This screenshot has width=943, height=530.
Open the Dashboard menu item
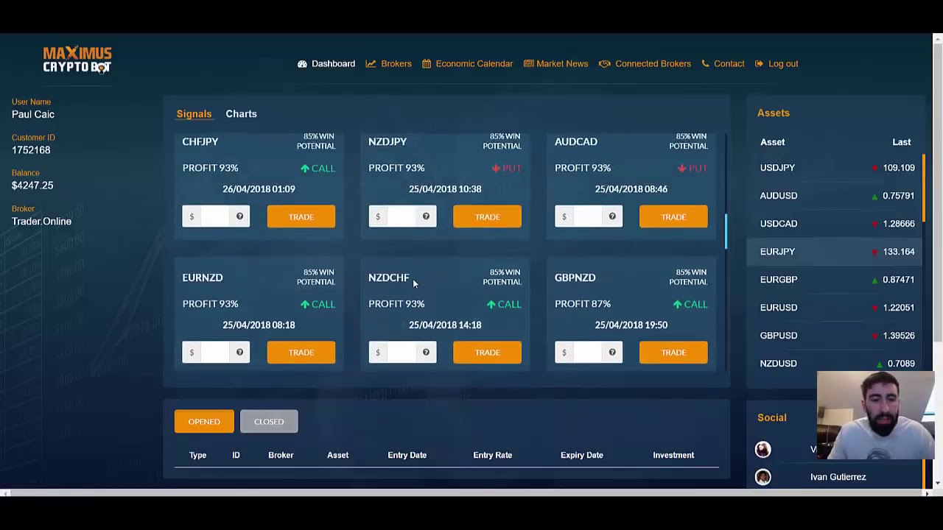pyautogui.click(x=326, y=64)
